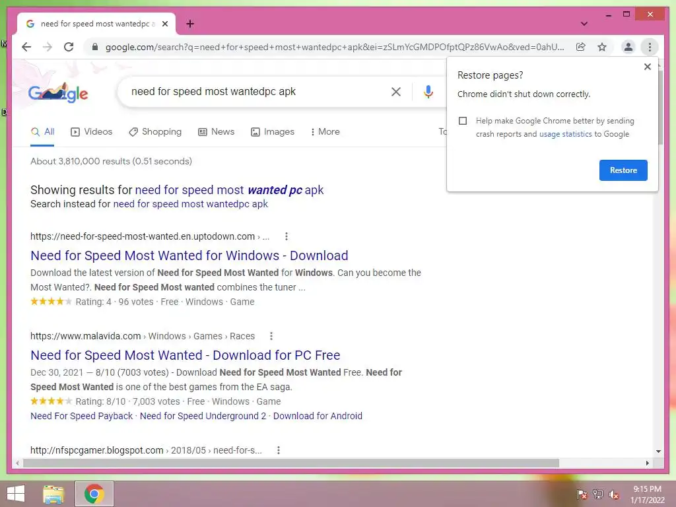Go back to the previous page
The width and height of the screenshot is (676, 507).
pos(26,47)
